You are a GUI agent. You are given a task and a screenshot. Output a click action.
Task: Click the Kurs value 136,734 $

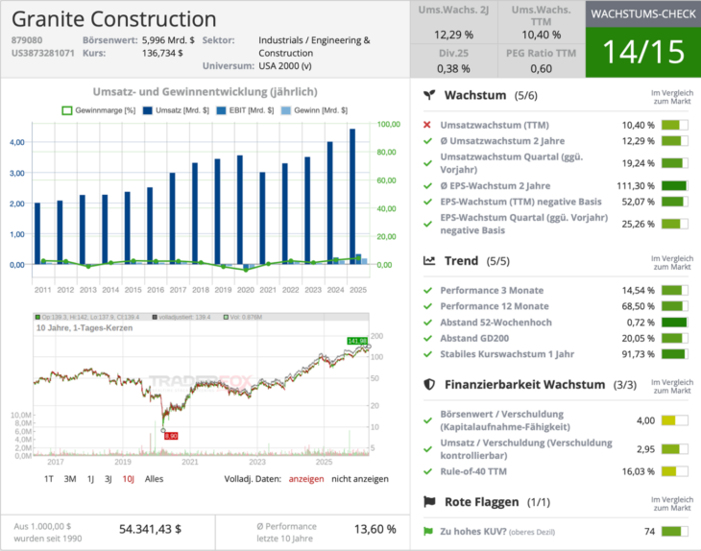[x=162, y=53]
